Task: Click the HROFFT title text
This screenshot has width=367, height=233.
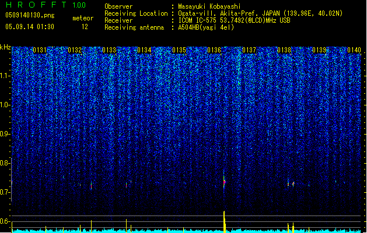Action: 36,5
